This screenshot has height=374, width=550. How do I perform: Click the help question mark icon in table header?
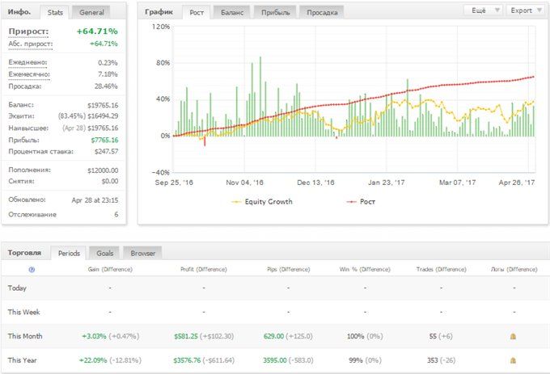pyautogui.click(x=32, y=269)
